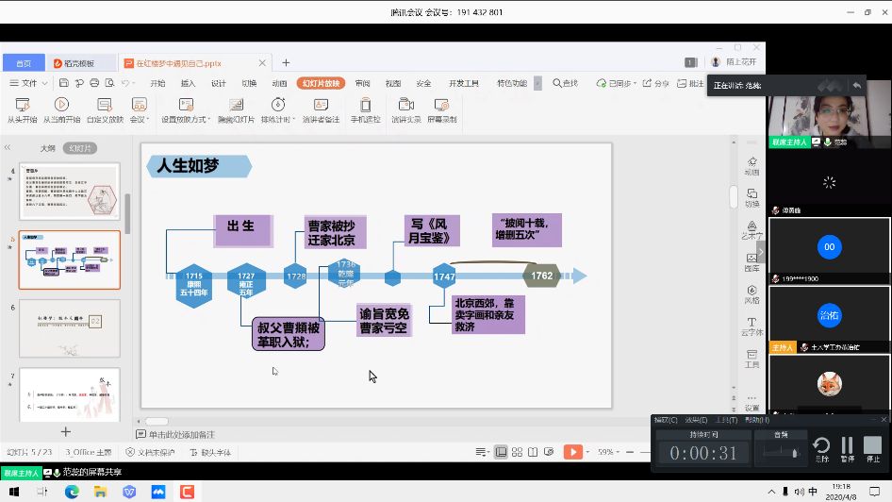The height and width of the screenshot is (502, 892).
Task: Select the slide 6 thumbnail
Action: click(70, 328)
